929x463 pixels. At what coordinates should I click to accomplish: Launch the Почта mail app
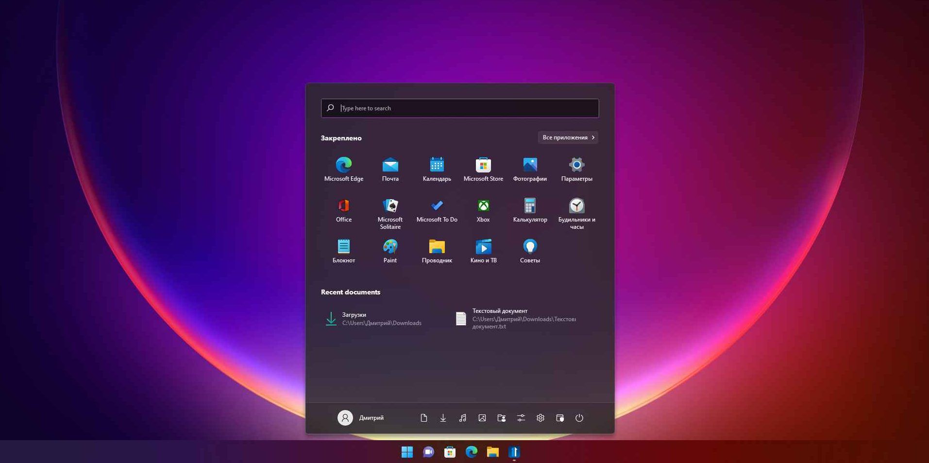390,169
